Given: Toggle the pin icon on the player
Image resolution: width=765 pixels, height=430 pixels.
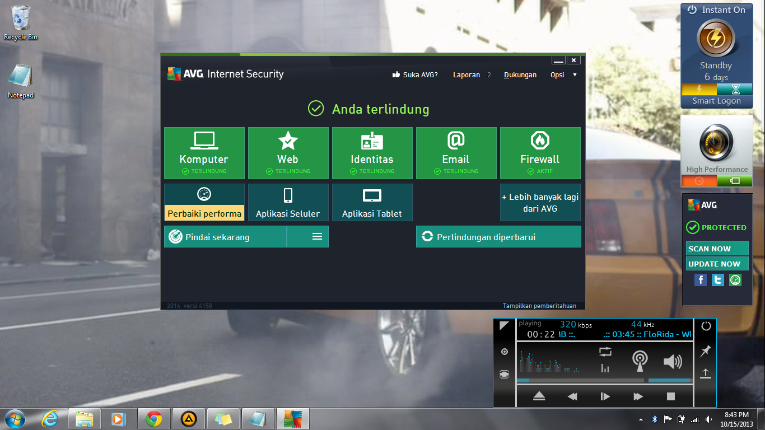Looking at the screenshot, I should point(706,351).
